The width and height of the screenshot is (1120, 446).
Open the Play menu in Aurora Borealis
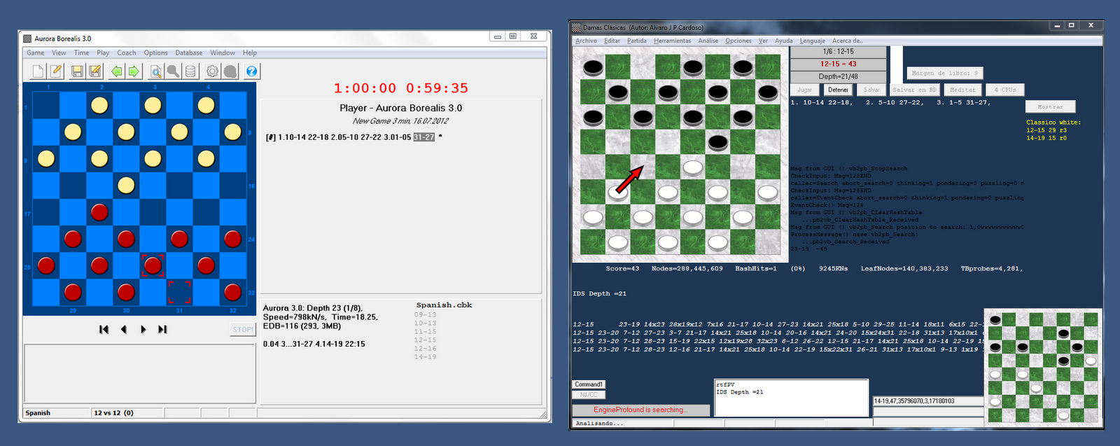tap(103, 53)
